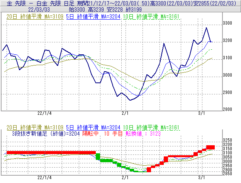The width and height of the screenshot is (241, 183).
Task: Click the first green block after the red bar
Action: (x=98, y=156)
